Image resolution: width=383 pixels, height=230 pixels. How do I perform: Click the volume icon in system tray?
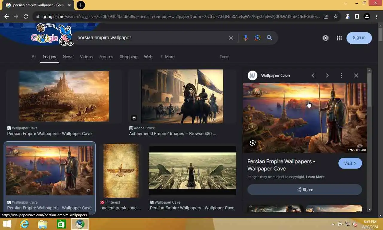tap(355, 224)
